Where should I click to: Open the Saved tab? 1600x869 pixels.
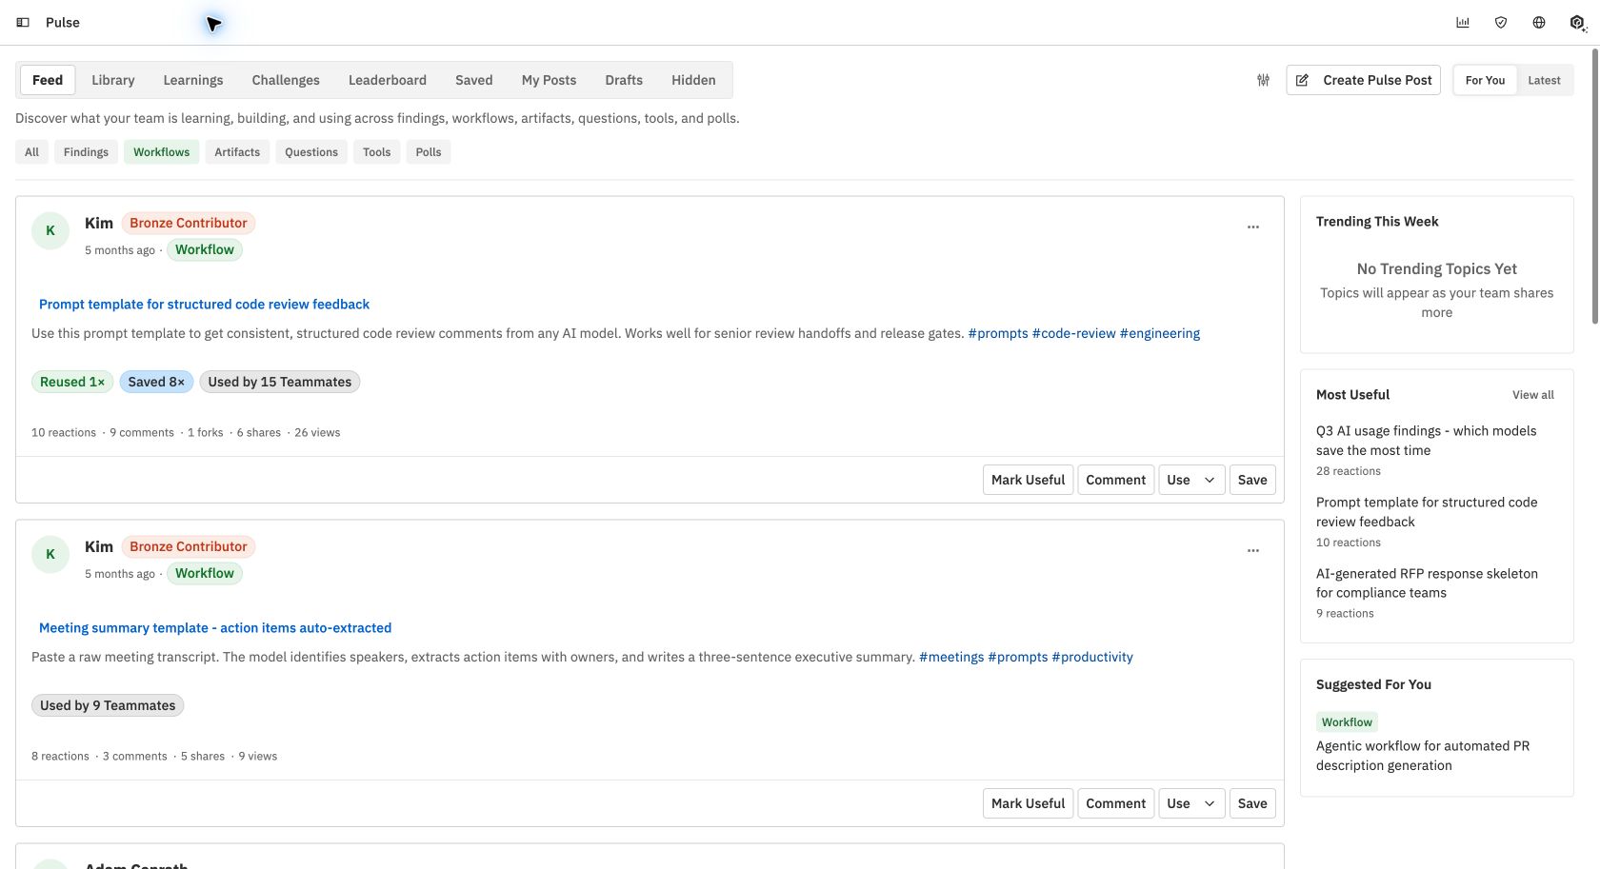[473, 80]
